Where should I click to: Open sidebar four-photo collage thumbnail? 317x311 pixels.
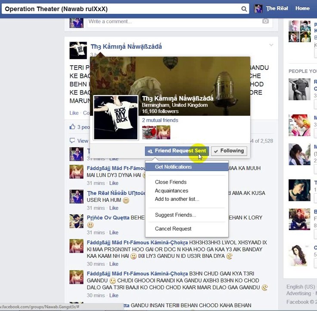299,31
